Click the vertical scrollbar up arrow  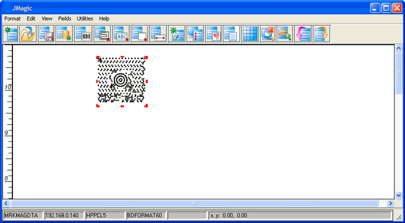pos(399,48)
